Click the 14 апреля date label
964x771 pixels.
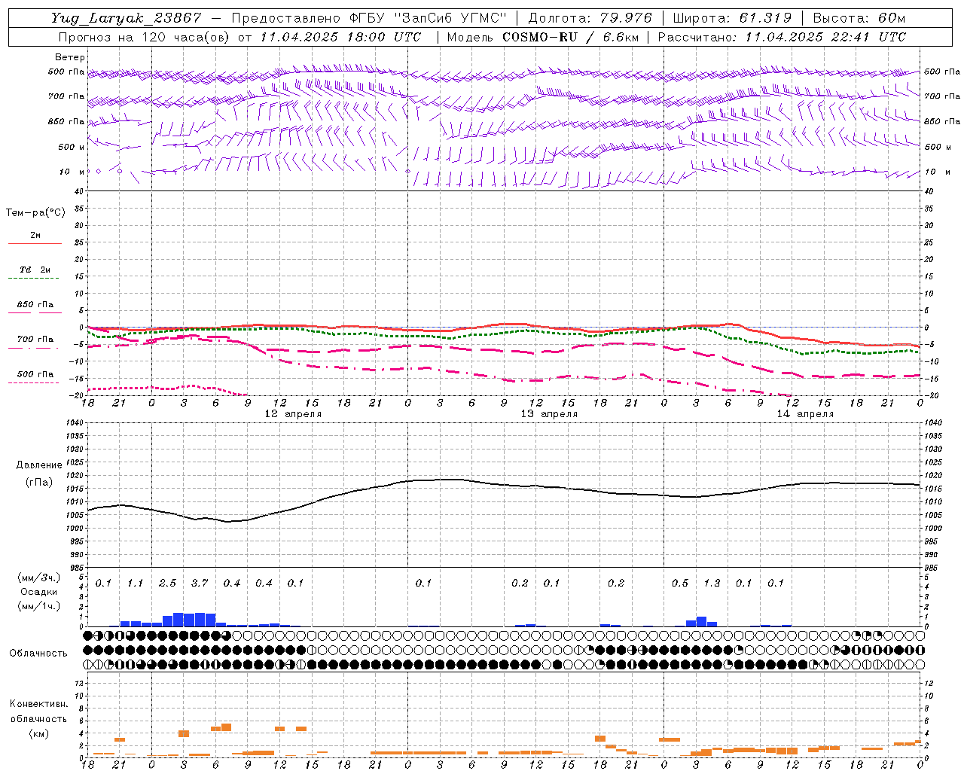(x=806, y=414)
